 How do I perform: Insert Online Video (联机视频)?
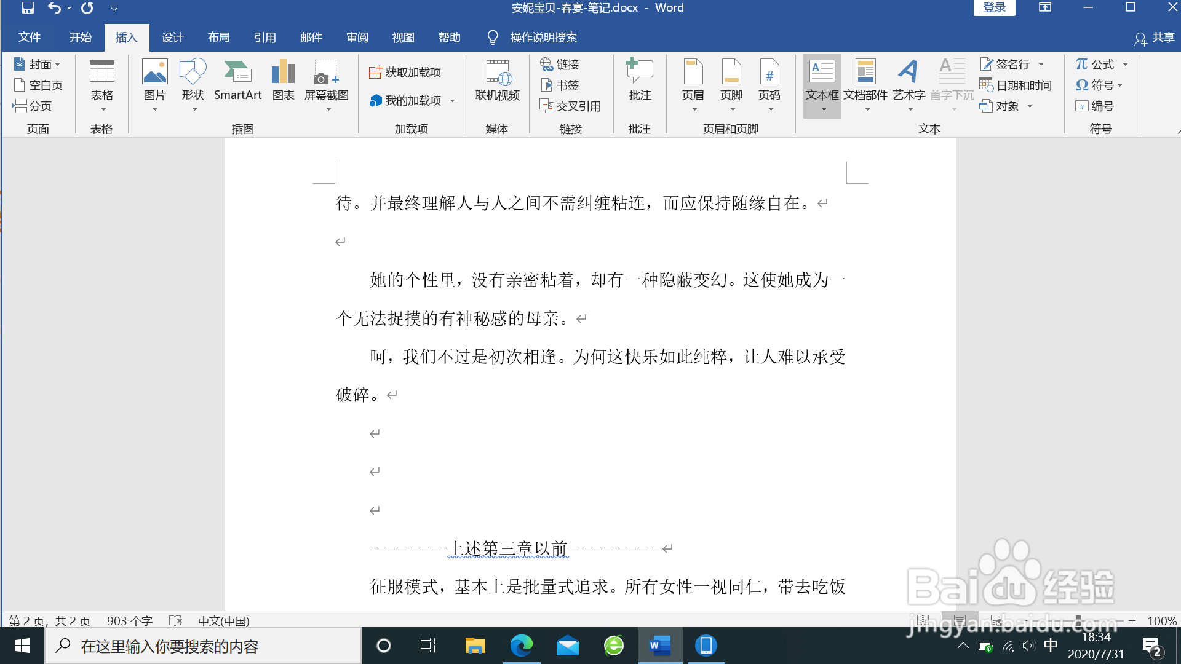pos(498,80)
